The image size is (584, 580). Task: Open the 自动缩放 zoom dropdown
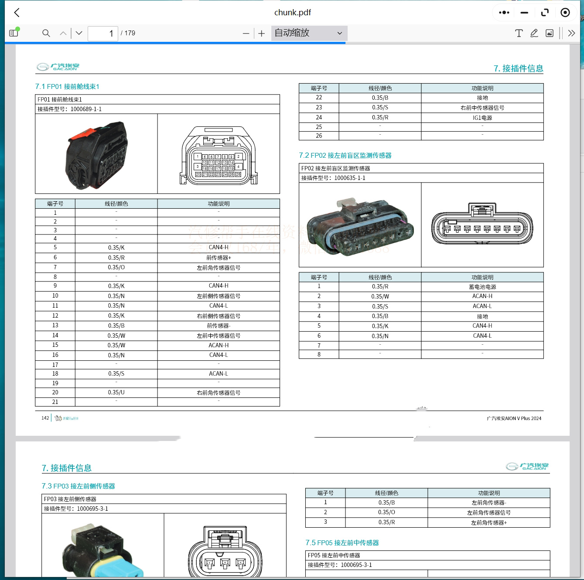tap(309, 33)
